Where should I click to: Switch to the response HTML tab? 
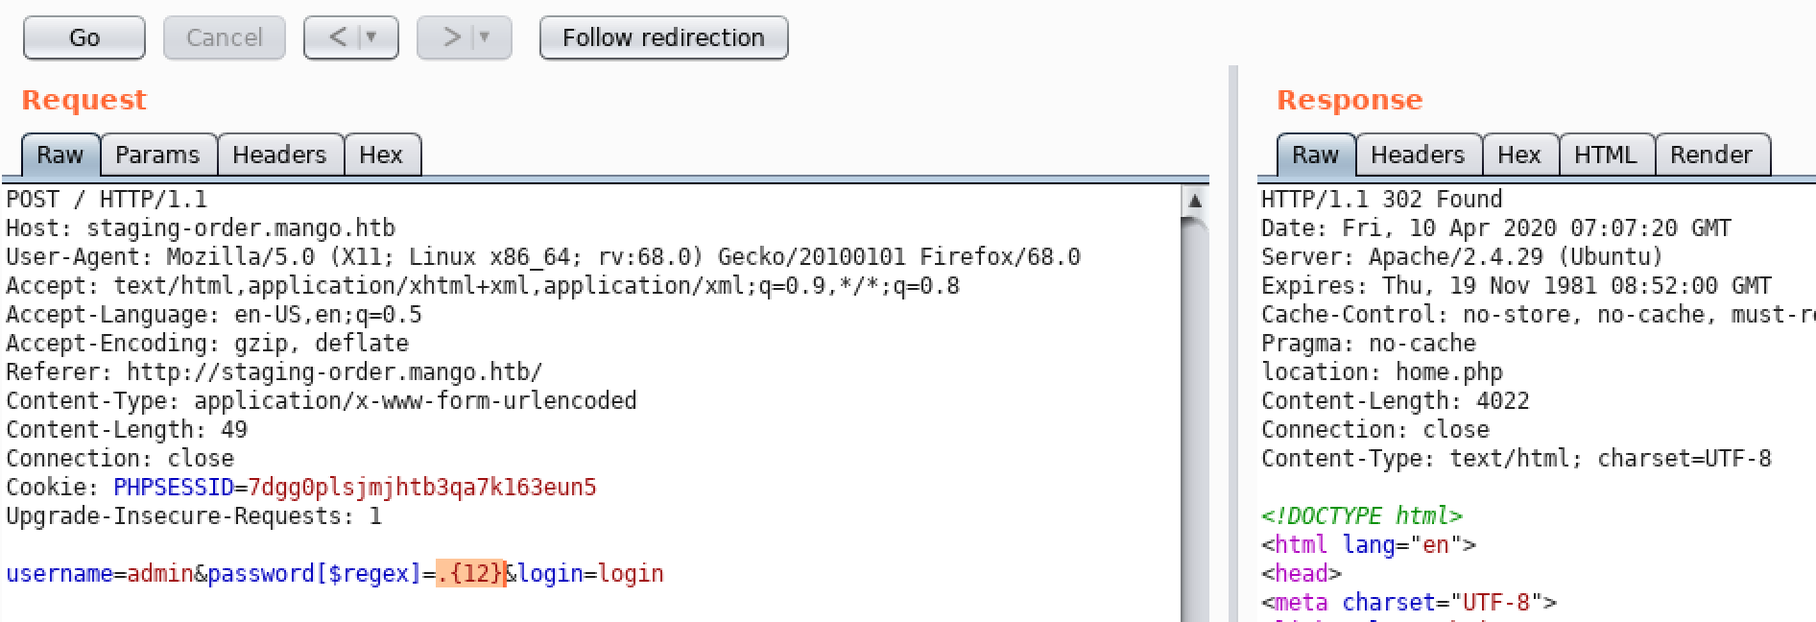1606,155
